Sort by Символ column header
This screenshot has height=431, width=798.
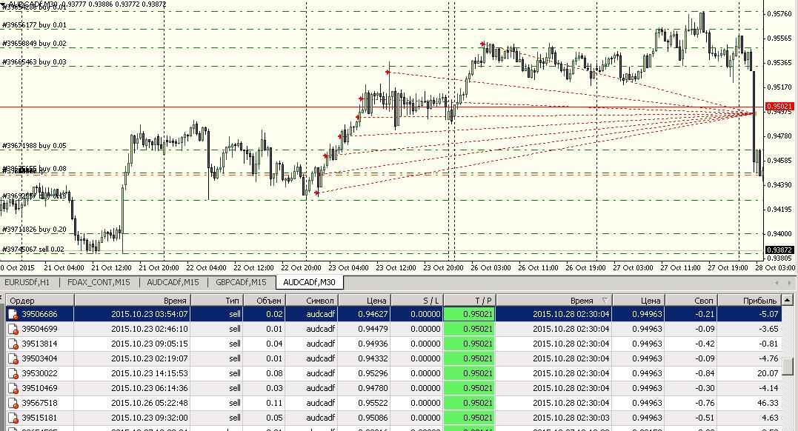pos(311,300)
